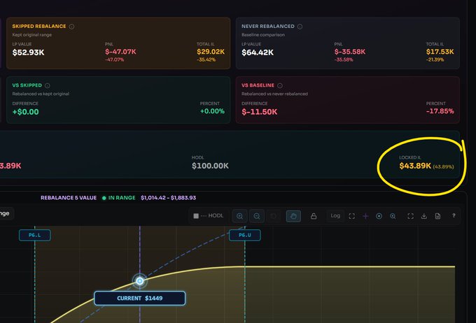The image size is (476, 323).
Task: Select the $64.42K LP value
Action: point(258,52)
